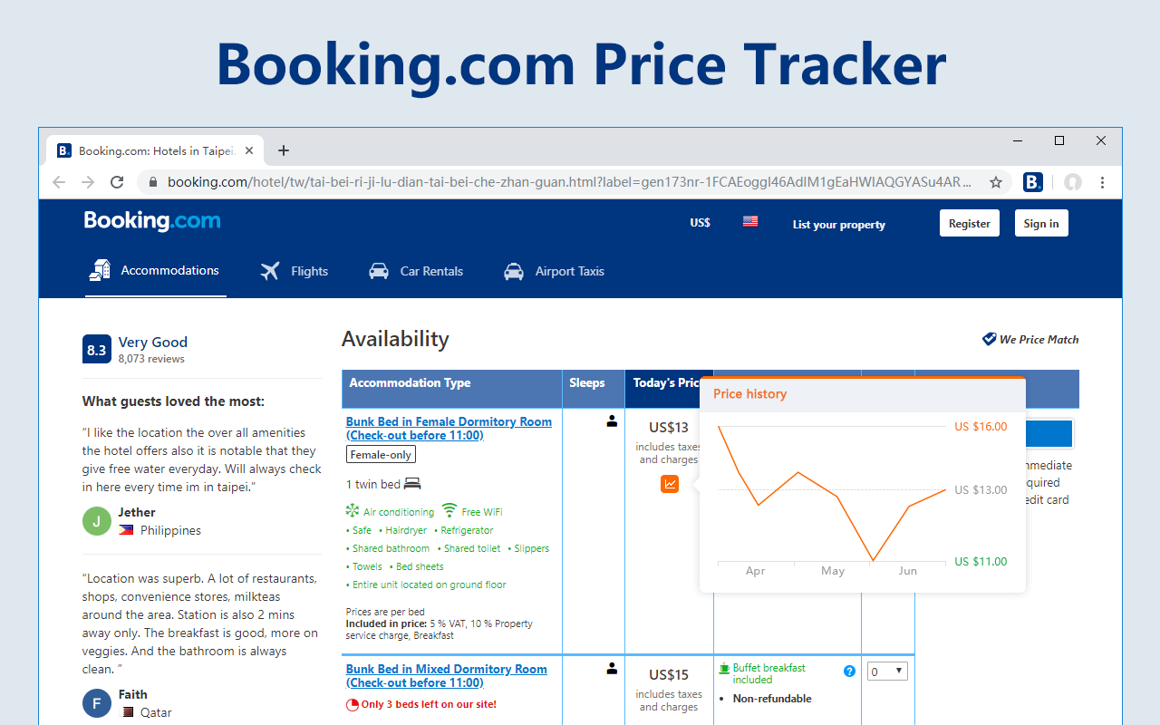Click the American flag language icon
The height and width of the screenshot is (725, 1160).
[749, 221]
